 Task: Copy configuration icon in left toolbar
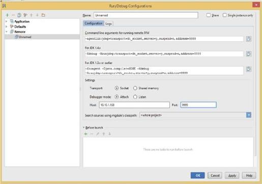coord(19,15)
